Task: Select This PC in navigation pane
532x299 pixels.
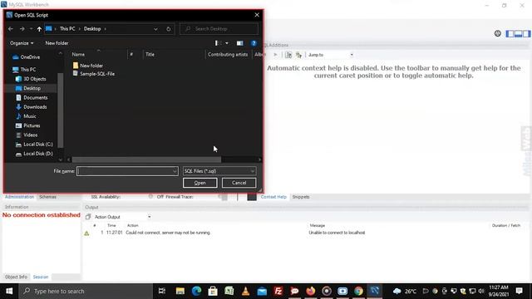Action: pyautogui.click(x=24, y=70)
